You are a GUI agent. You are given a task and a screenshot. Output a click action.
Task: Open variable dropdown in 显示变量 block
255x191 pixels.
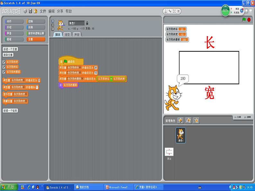pos(26,94)
